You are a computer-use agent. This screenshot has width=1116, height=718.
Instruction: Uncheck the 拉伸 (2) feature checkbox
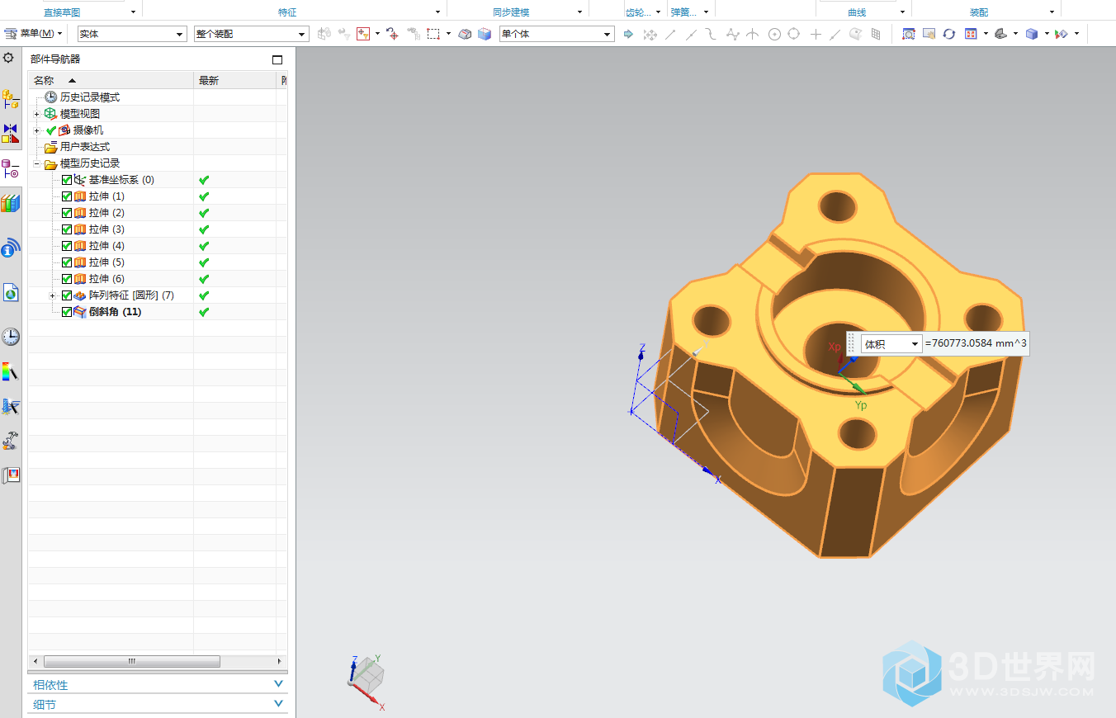point(67,213)
